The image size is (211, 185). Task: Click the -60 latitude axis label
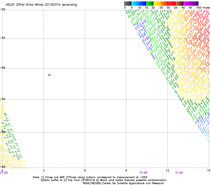3,167
